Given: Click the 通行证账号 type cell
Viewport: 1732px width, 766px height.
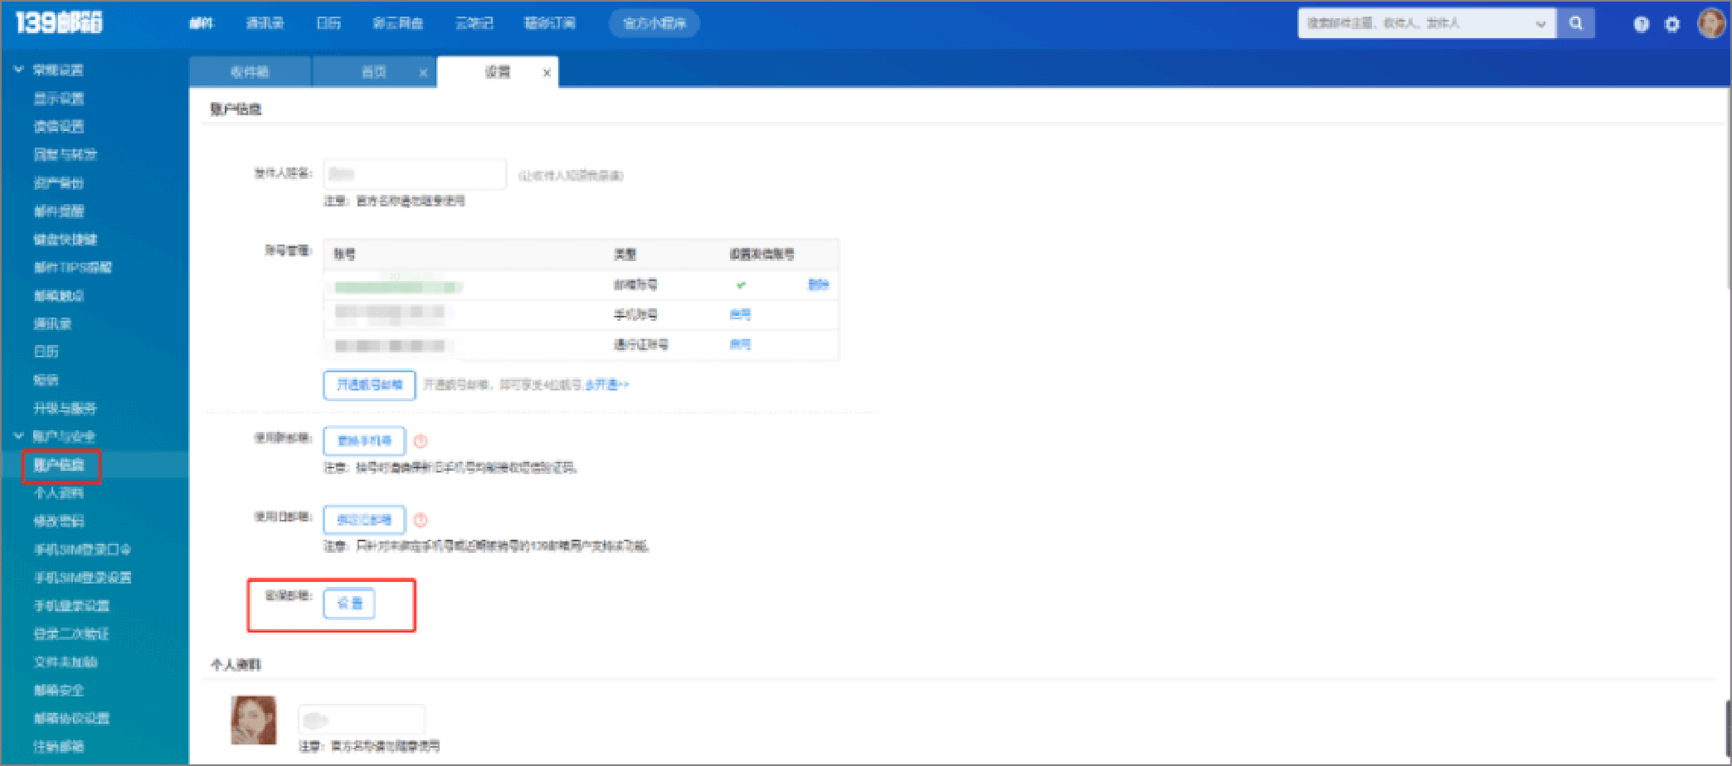Looking at the screenshot, I should pyautogui.click(x=641, y=344).
